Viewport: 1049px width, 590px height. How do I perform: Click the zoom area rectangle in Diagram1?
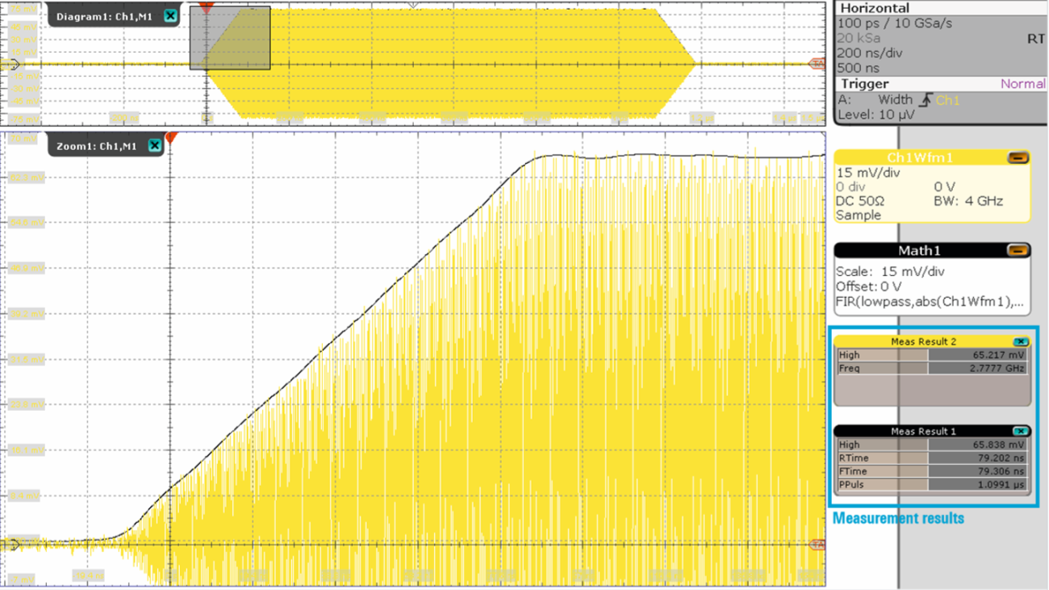(230, 38)
